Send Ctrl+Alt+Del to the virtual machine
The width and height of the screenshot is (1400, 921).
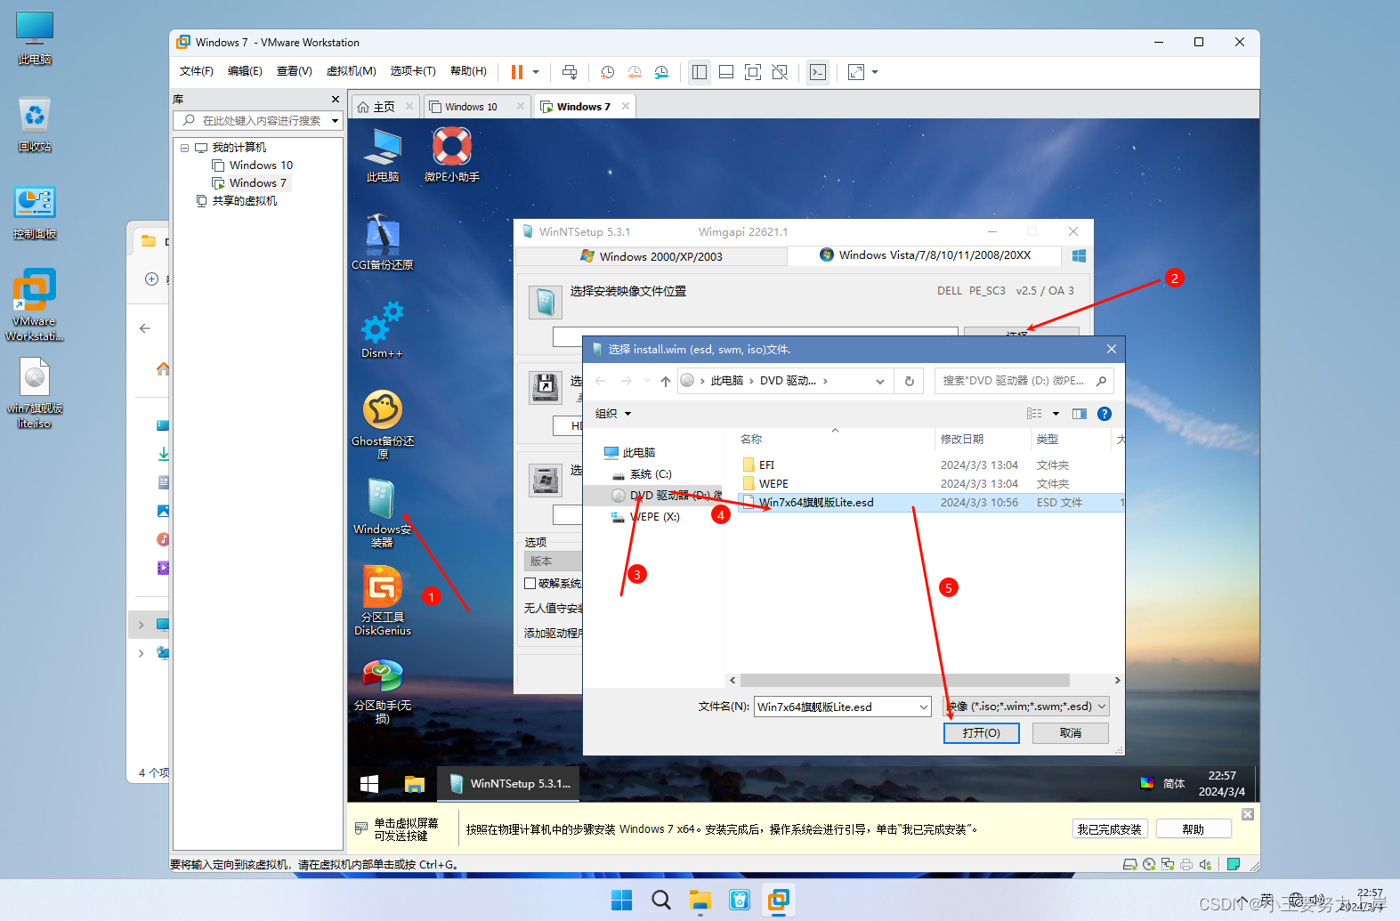point(570,72)
